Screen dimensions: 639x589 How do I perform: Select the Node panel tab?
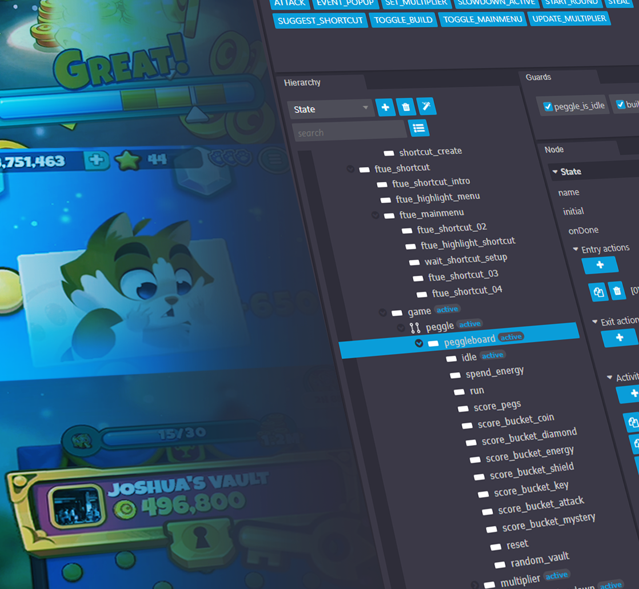pyautogui.click(x=554, y=150)
